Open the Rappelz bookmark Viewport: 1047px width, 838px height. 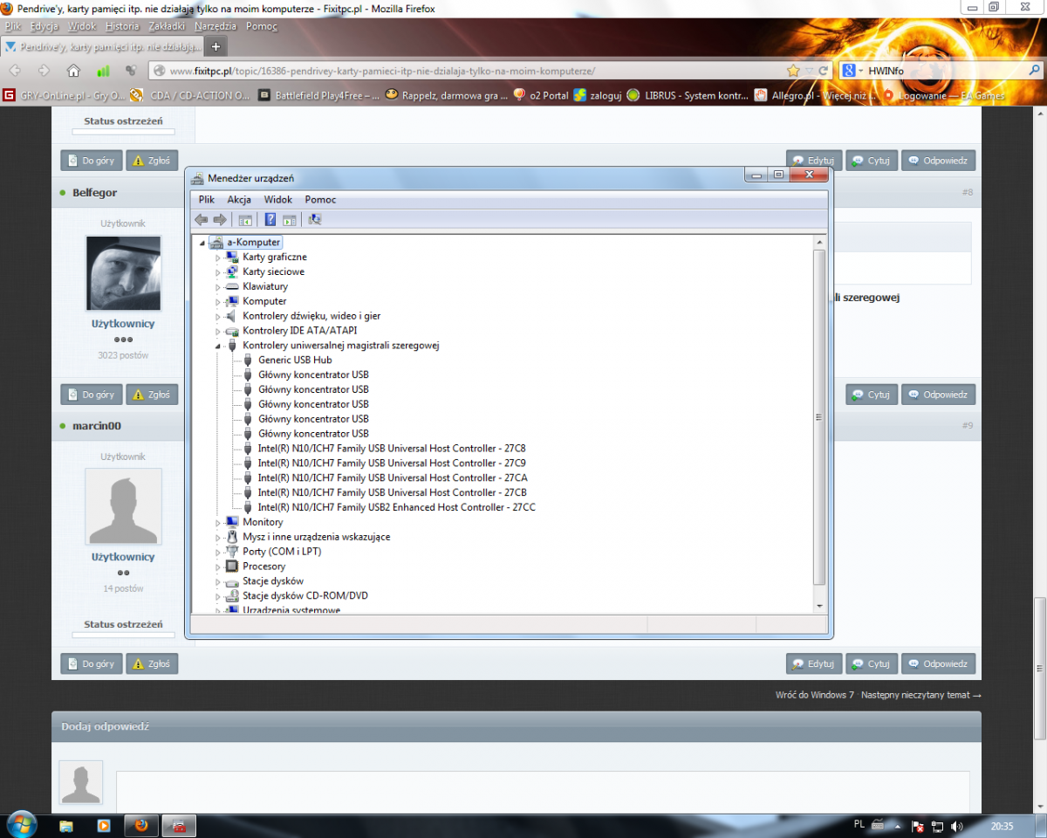coord(447,95)
